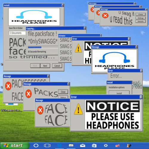Close the 'Packs' Message dialog

(69, 84)
